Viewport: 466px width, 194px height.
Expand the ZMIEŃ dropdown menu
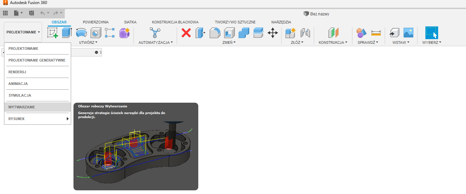click(x=229, y=42)
